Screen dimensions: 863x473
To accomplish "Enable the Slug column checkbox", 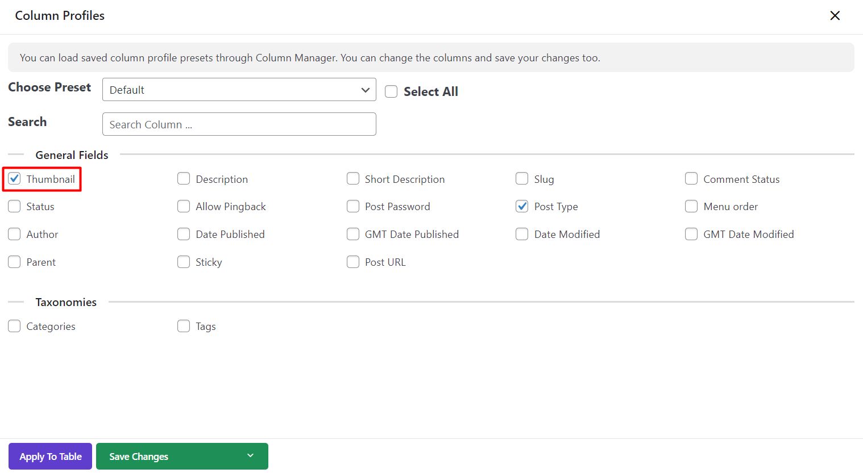I will pyautogui.click(x=522, y=179).
